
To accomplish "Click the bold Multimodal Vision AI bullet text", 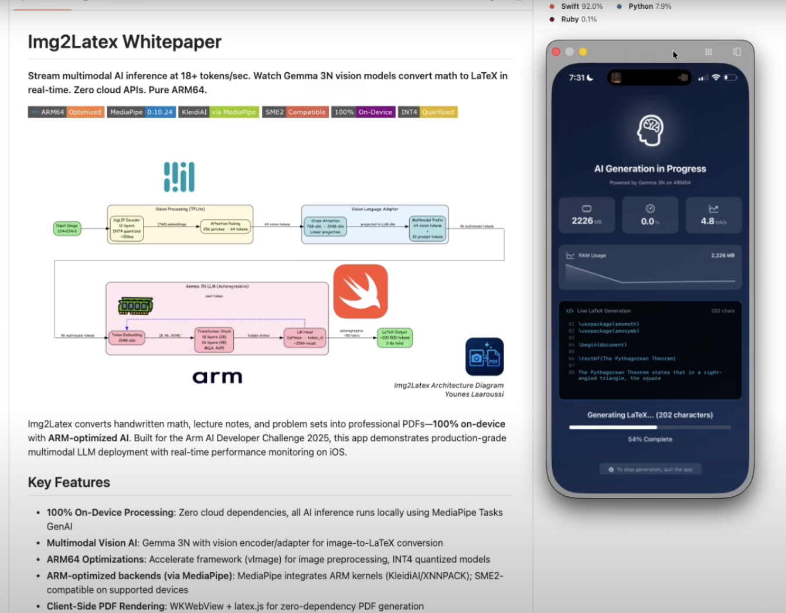I will 93,543.
